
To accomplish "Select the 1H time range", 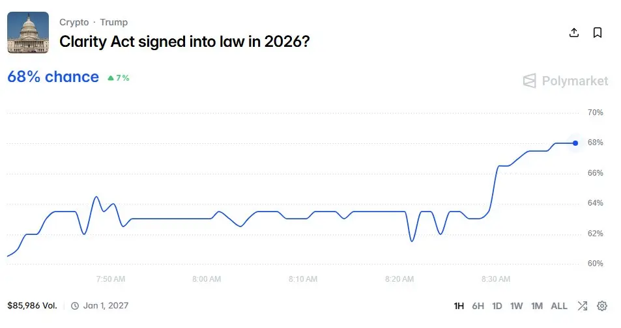I will tap(459, 306).
